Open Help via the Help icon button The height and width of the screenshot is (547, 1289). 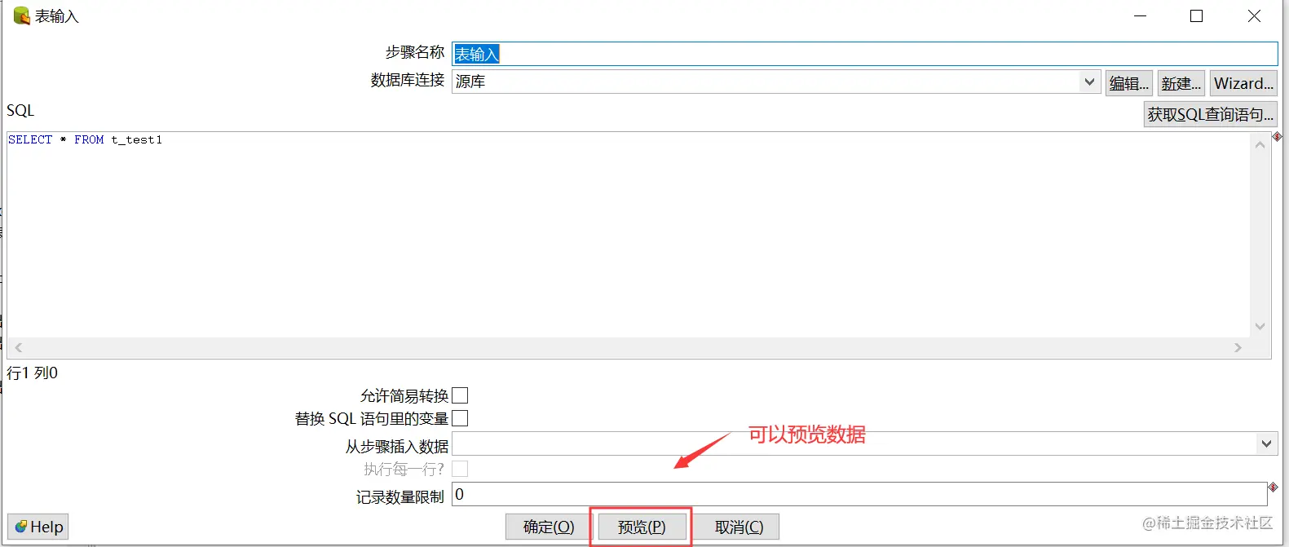click(38, 527)
